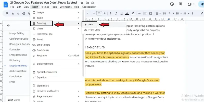Image resolution: width=204 pixels, height=102 pixels.
Task: Add a Watermark
Action: coord(56,86)
